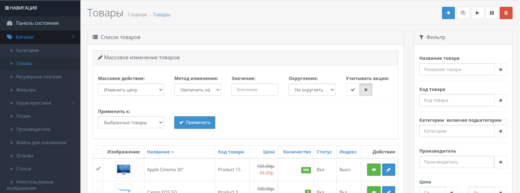520x193 pixels.
Task: Click the Product 15 code cell
Action: click(x=229, y=170)
